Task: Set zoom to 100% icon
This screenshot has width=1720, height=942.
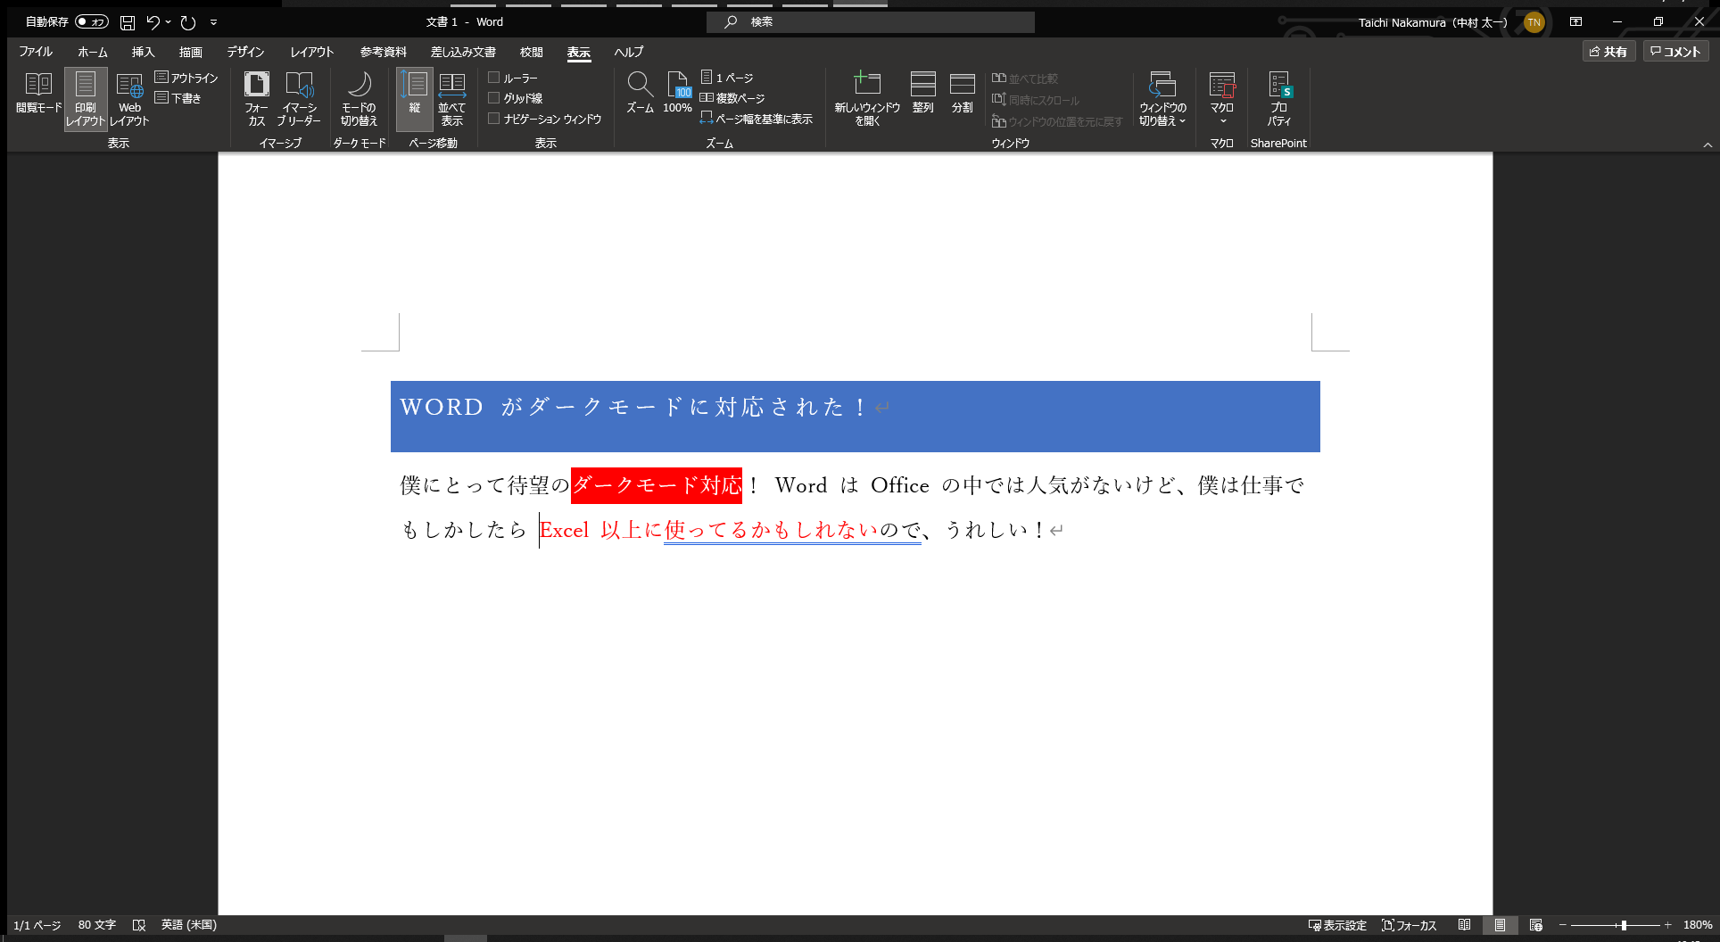Action: 677,85
